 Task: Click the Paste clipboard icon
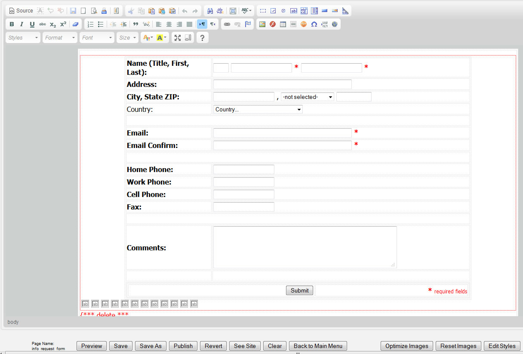point(151,11)
